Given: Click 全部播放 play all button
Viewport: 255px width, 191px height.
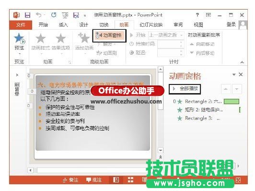Looking at the screenshot, I should coord(185,89).
